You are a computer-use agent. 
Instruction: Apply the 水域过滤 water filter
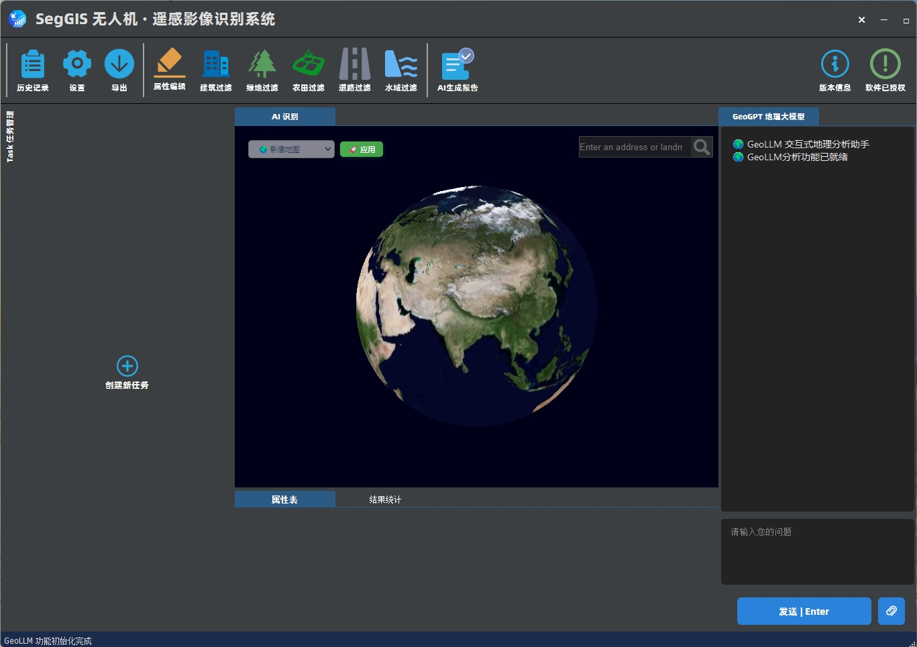coord(400,70)
